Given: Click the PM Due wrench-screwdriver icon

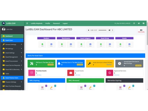Looking at the screenshot, I should (32, 64).
